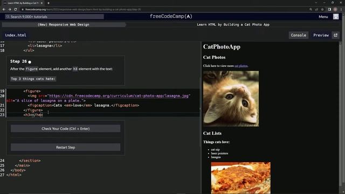Click the <li>lasagna</li> code on line 17
The image size is (345, 194).
click(x=45, y=46)
